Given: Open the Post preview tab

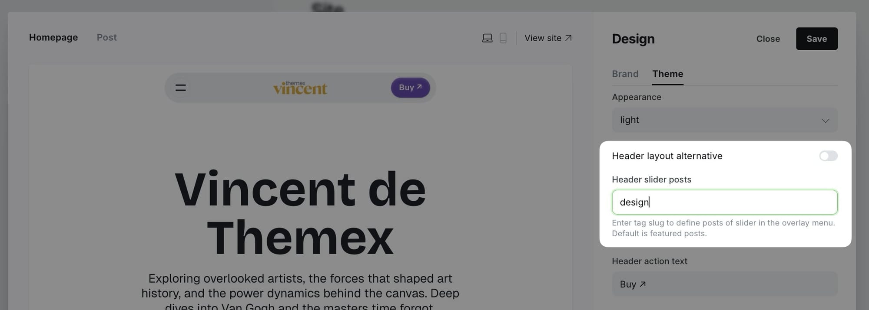Looking at the screenshot, I should click(x=106, y=37).
